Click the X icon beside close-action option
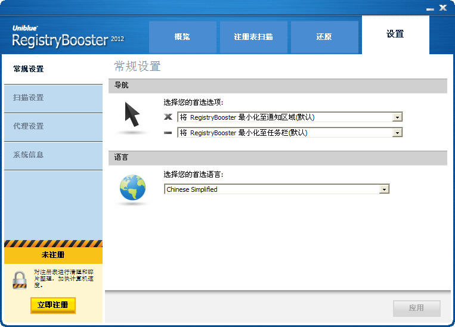The height and width of the screenshot is (327, 455). [x=168, y=117]
